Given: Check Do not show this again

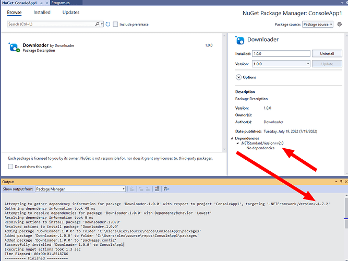Looking at the screenshot, I should click(10, 167).
